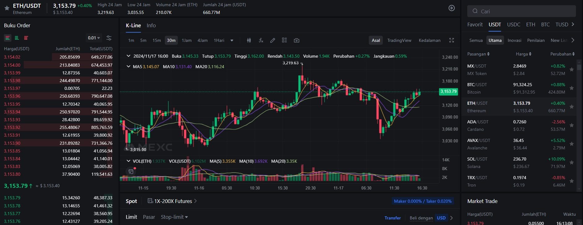
Task: Choose the Limit order type
Action: coord(131,217)
